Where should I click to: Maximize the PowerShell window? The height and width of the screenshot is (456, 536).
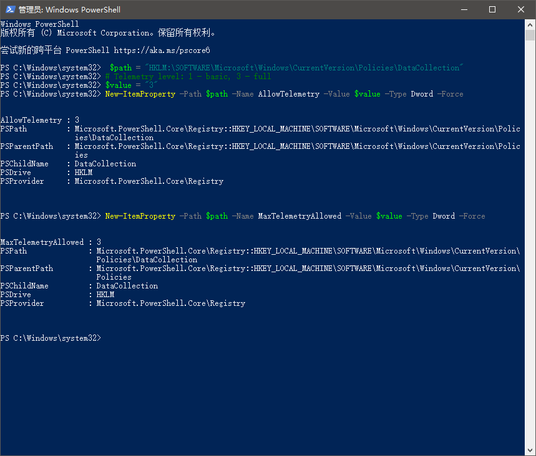click(x=492, y=9)
